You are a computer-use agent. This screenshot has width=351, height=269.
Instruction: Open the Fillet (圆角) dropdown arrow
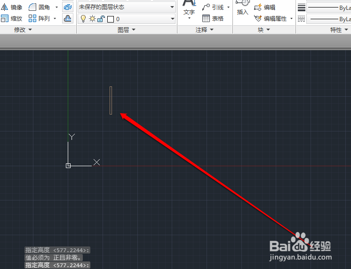coord(56,8)
